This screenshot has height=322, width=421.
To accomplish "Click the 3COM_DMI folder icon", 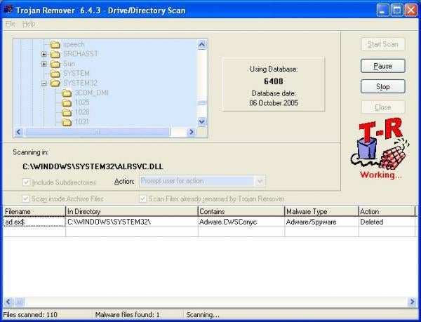I will [67, 93].
